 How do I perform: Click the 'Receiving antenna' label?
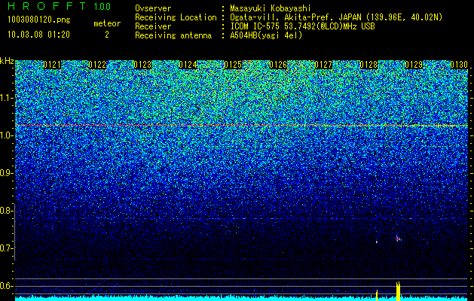pyautogui.click(x=173, y=35)
